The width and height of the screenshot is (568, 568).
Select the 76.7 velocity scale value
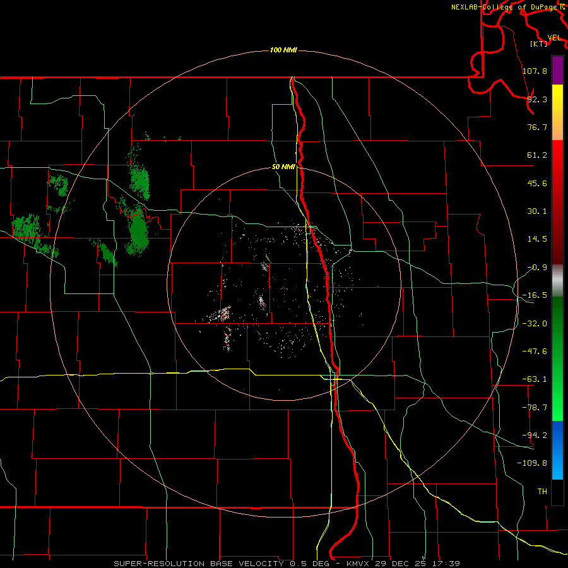[537, 127]
